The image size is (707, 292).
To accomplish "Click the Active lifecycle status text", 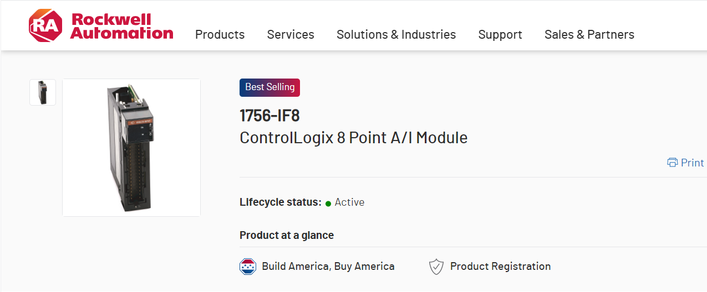I will click(349, 202).
